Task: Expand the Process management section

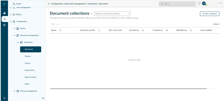Action: point(15,91)
